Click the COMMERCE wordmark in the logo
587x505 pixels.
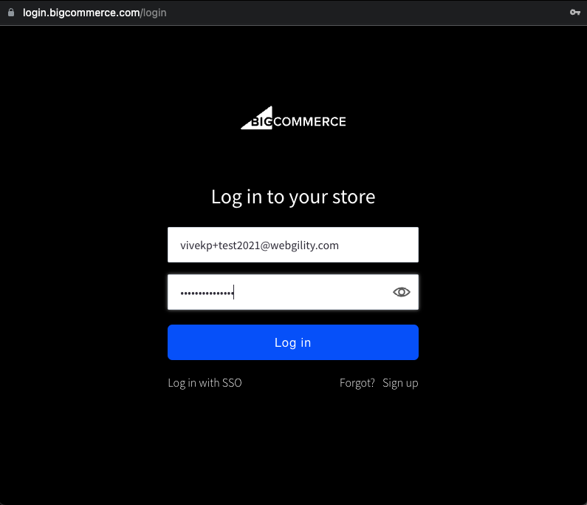click(310, 121)
